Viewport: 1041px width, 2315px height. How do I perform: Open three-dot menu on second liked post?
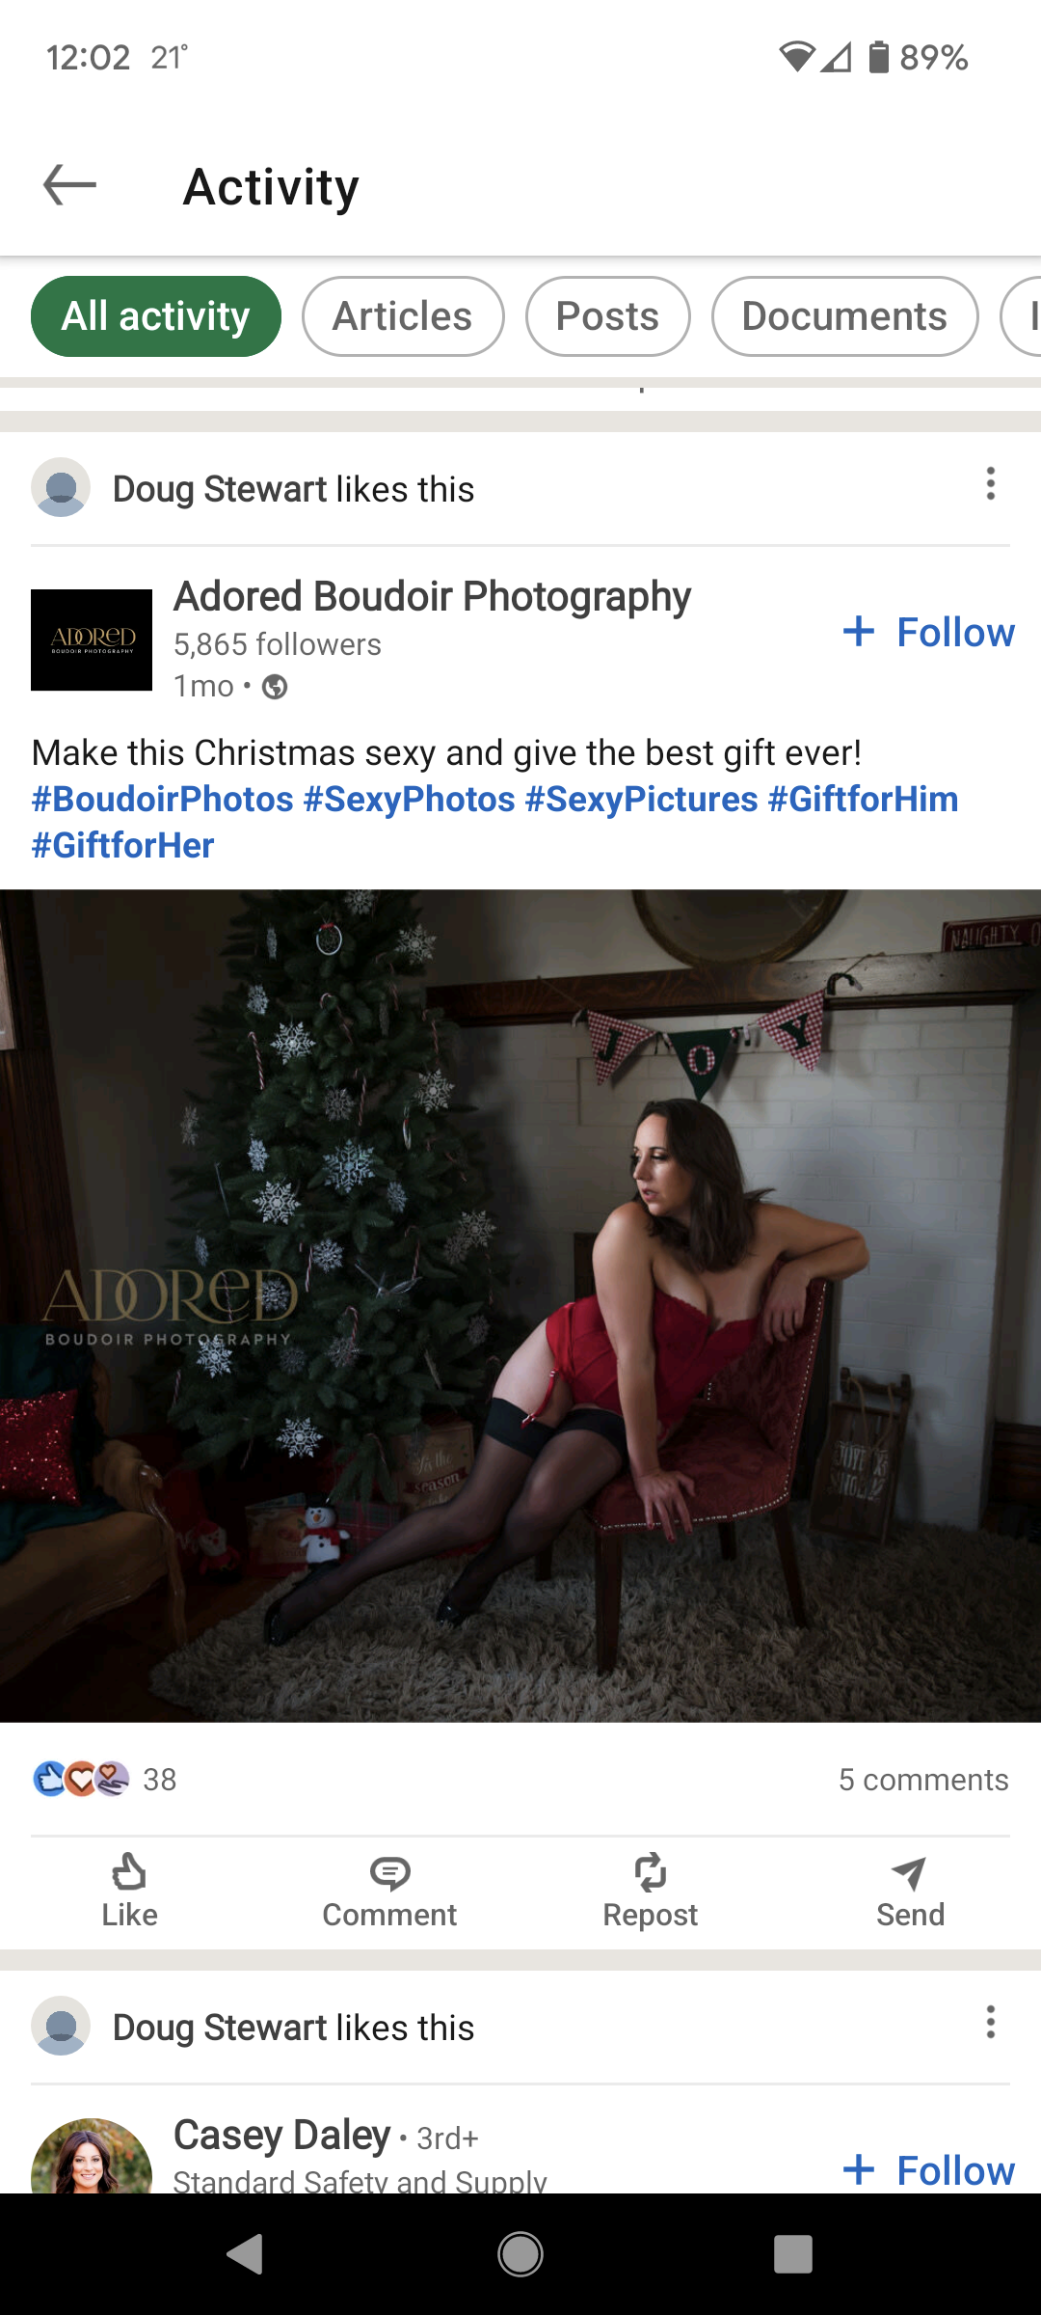(990, 2022)
